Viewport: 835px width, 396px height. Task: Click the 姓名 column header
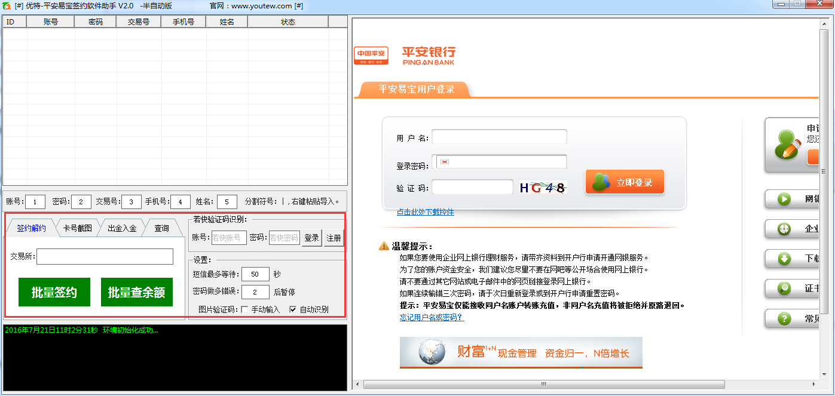click(x=227, y=22)
